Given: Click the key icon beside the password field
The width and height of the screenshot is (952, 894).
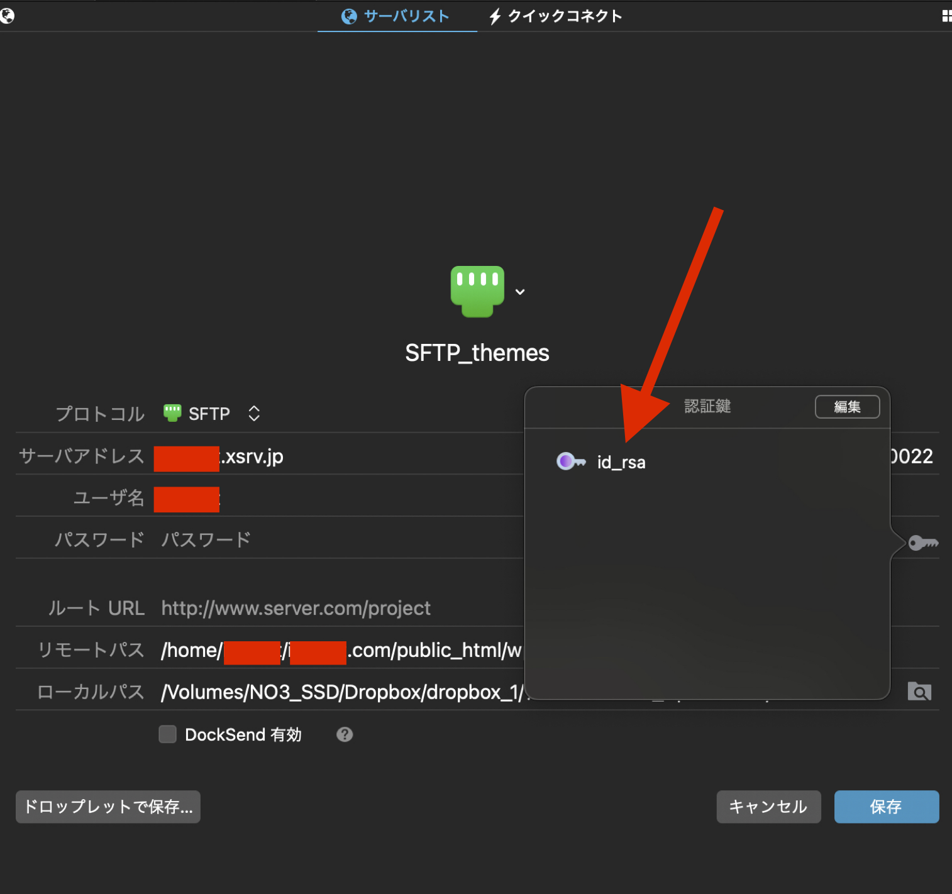Looking at the screenshot, I should [922, 542].
